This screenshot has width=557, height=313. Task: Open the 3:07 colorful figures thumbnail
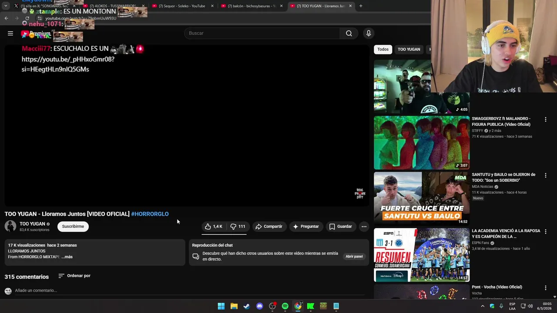tap(422, 143)
